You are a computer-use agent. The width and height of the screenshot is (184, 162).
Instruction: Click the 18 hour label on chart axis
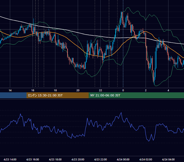click(x=55, y=90)
